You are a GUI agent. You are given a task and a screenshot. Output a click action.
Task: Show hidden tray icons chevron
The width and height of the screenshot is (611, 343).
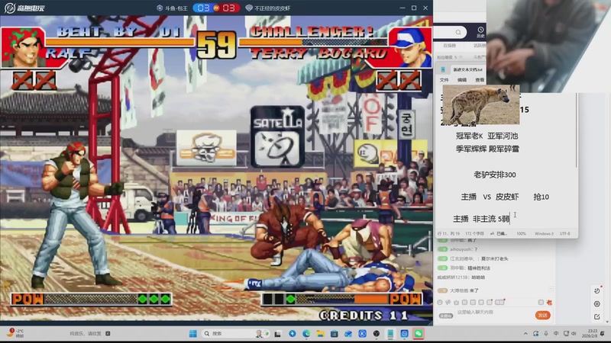click(525, 334)
